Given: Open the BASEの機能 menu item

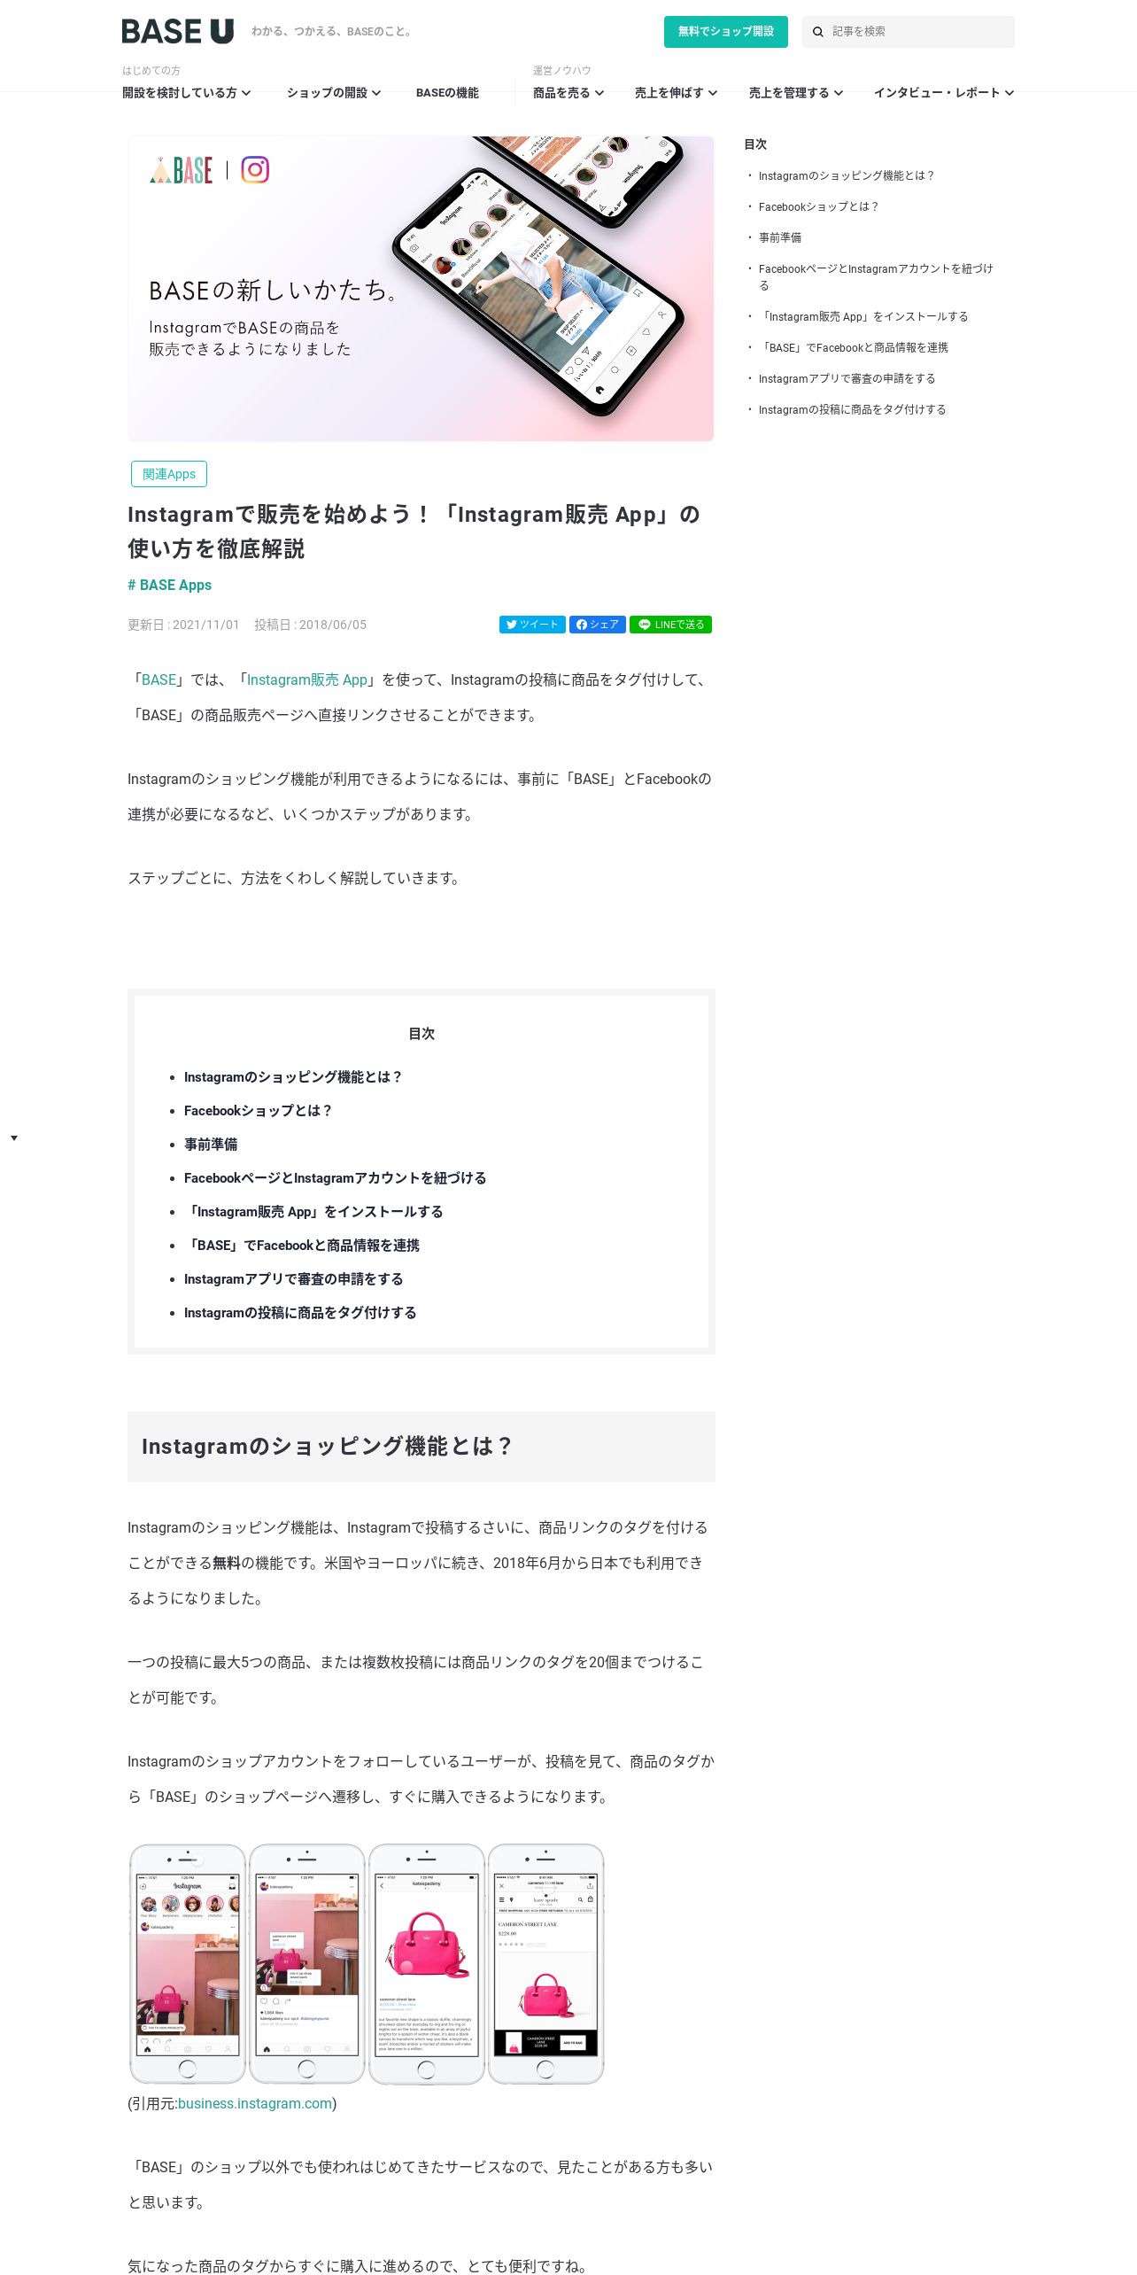Looking at the screenshot, I should coord(447,93).
